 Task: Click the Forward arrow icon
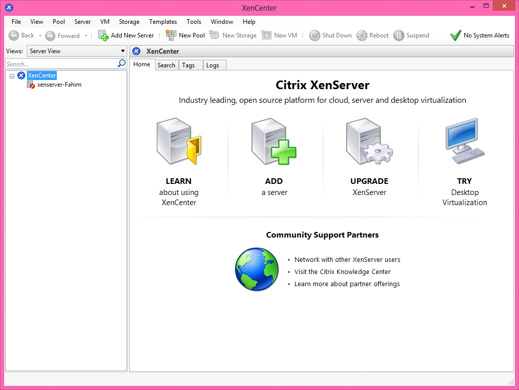[50, 35]
